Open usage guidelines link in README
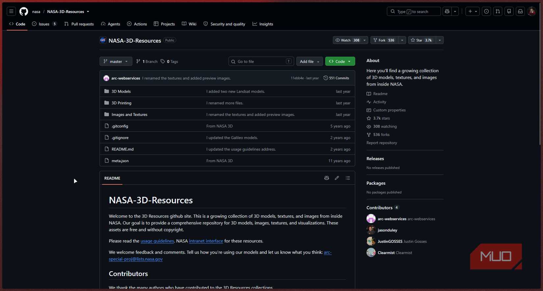The height and width of the screenshot is (291, 543). 157,241
